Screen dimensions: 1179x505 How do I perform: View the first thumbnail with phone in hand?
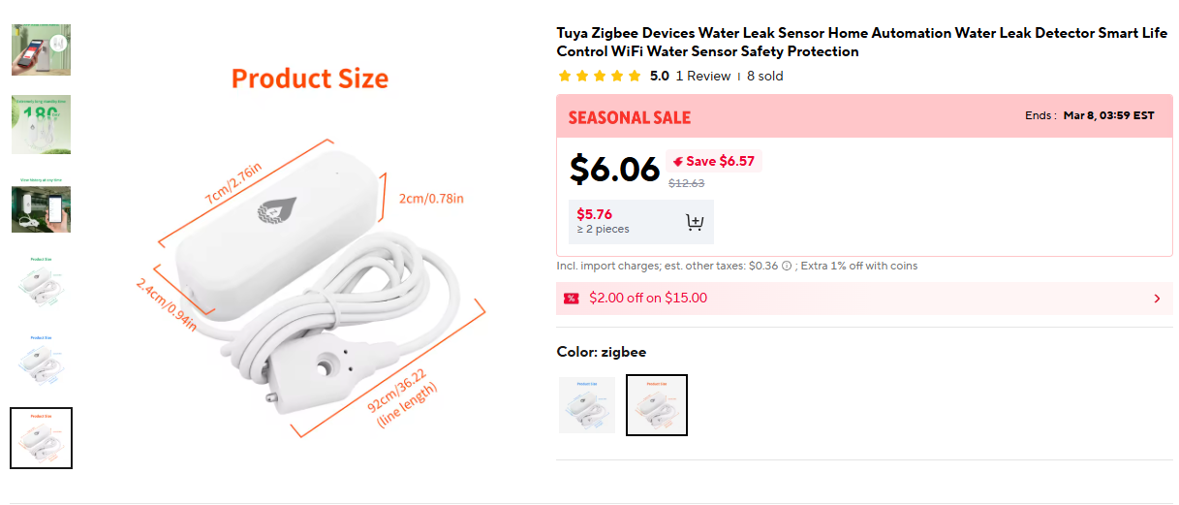click(41, 49)
